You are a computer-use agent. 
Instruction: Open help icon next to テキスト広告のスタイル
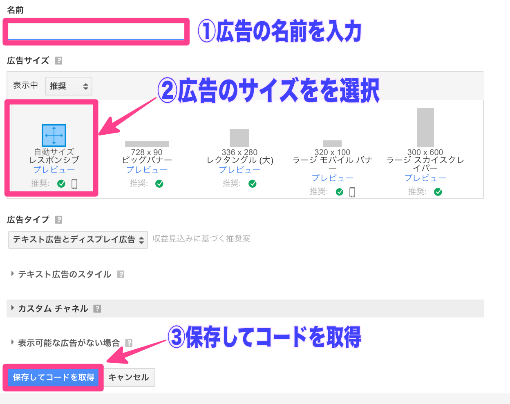pyautogui.click(x=121, y=274)
